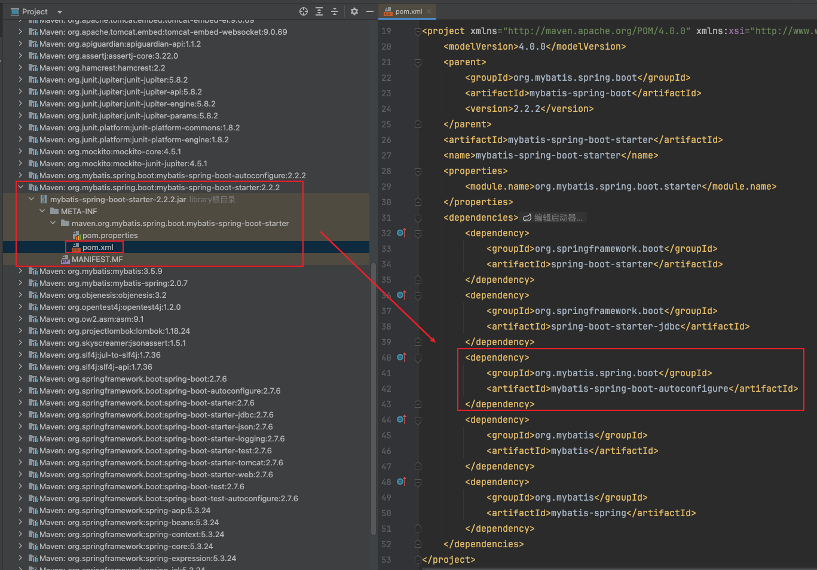This screenshot has width=817, height=570.
Task: Click the Collapse All icon in Project toolbar
Action: [x=335, y=11]
